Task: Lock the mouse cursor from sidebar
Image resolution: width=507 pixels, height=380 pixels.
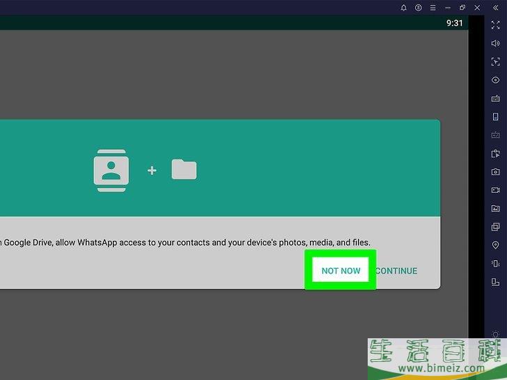Action: pyautogui.click(x=495, y=62)
